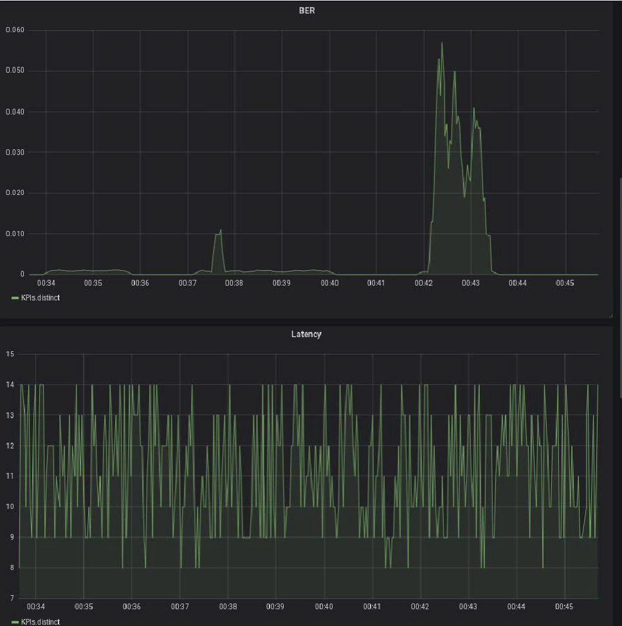Toggle KPIs.distinct series in BER legend
The width and height of the screenshot is (622, 626).
click(40, 298)
